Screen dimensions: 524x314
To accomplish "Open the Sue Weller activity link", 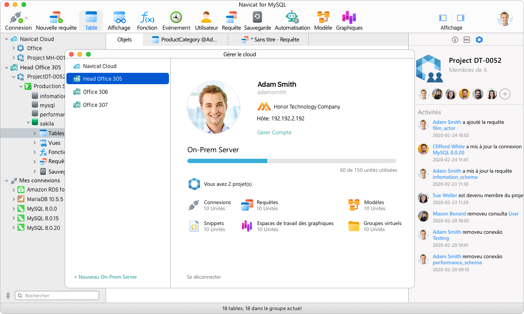I will tap(445, 195).
